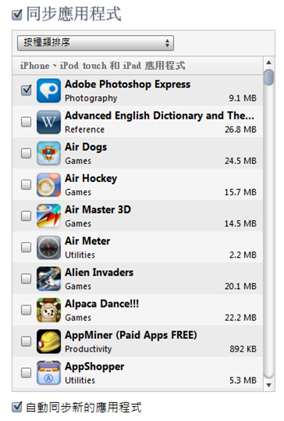Check the Air Master 3D checkbox
The height and width of the screenshot is (421, 284).
point(26,216)
